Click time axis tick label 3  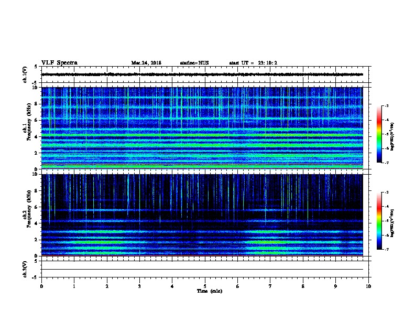tap(139, 286)
